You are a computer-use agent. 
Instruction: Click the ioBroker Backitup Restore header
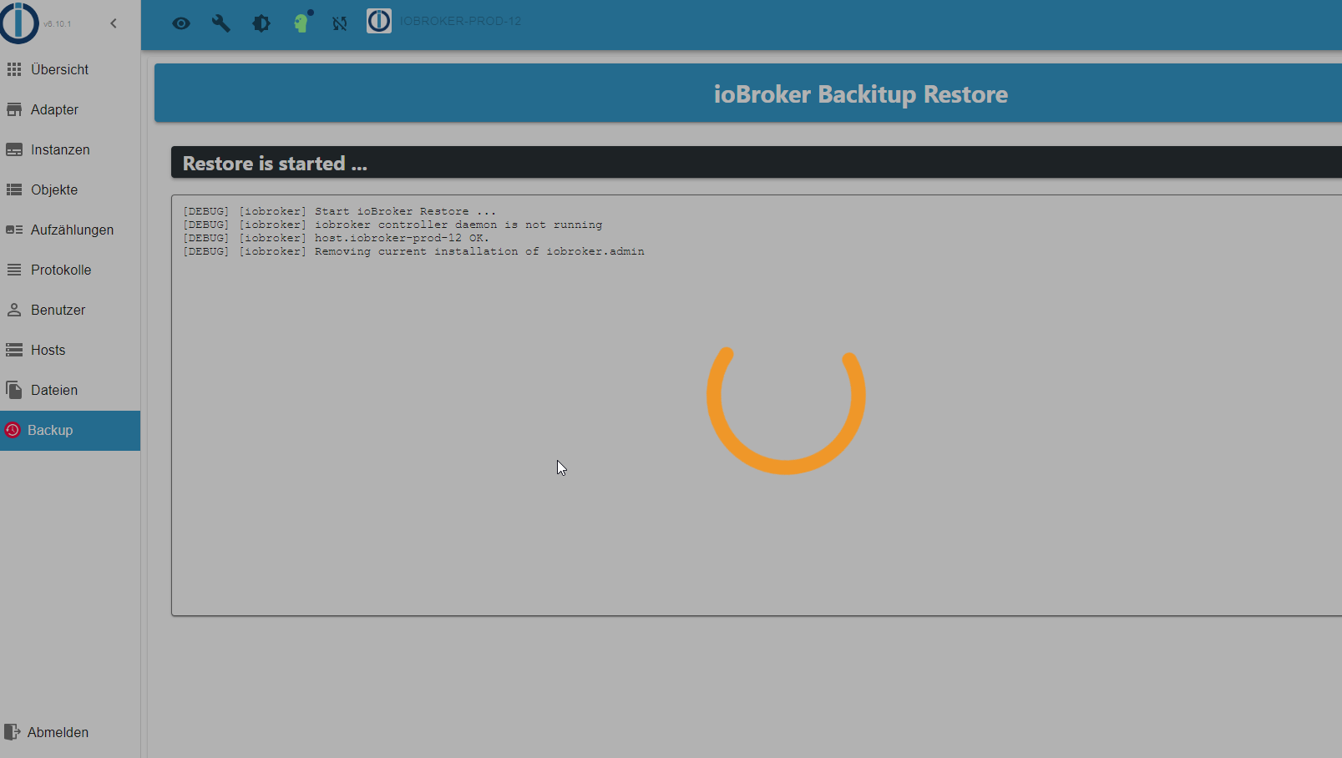point(861,94)
